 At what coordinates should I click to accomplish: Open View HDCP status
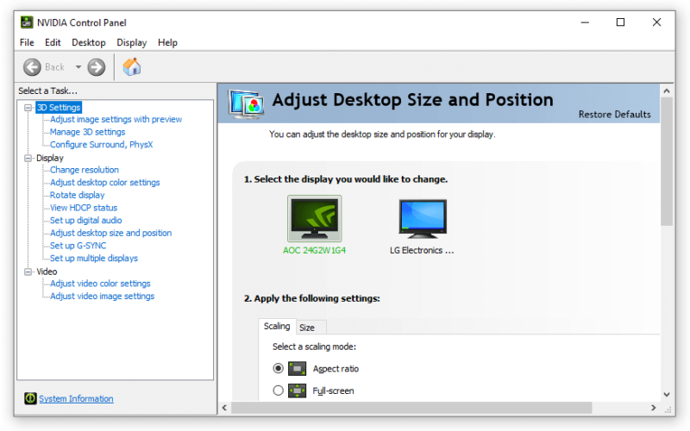(x=84, y=208)
